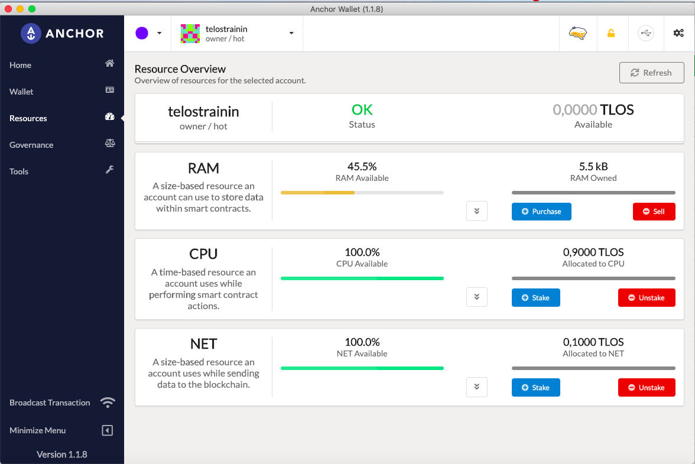This screenshot has width=695, height=464.
Task: Click the RAM Purchase button
Action: [x=541, y=212]
